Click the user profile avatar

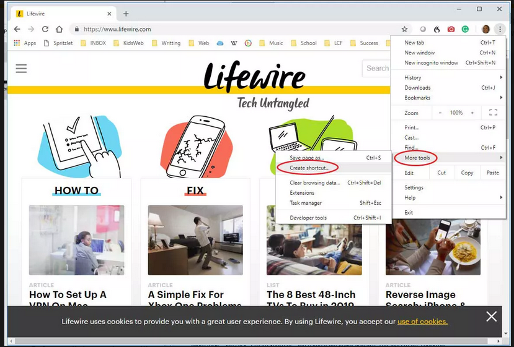click(x=485, y=29)
